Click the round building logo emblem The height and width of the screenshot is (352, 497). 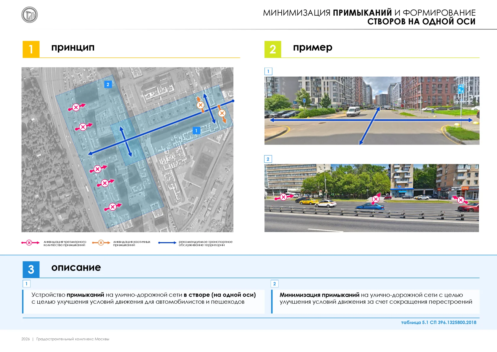pyautogui.click(x=30, y=15)
